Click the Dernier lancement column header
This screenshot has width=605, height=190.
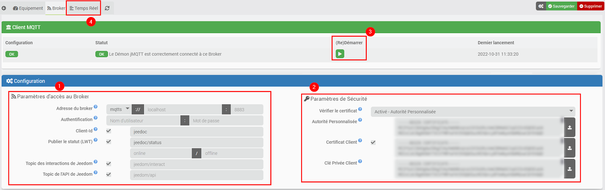coord(496,43)
